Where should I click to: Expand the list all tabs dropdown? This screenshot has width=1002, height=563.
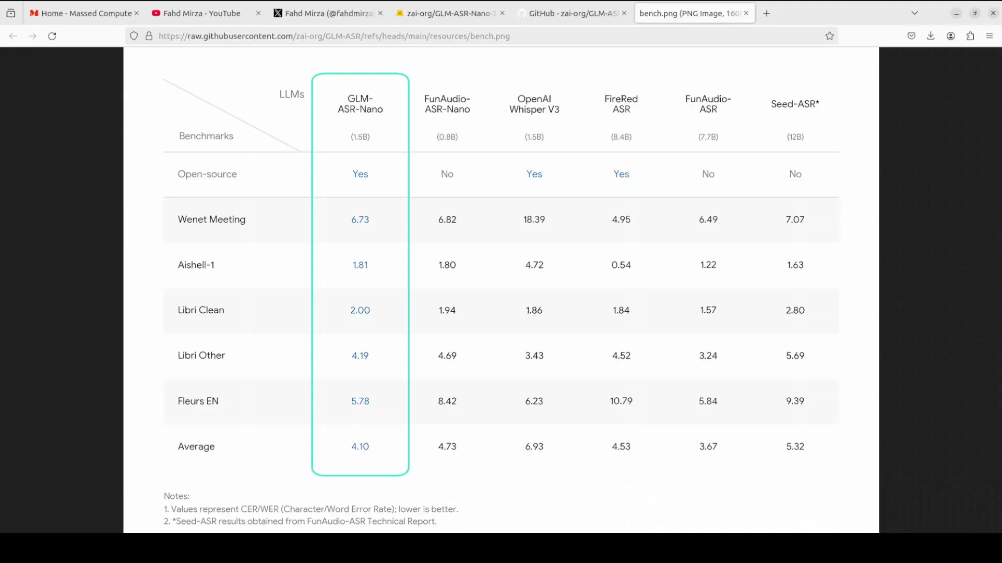914,13
